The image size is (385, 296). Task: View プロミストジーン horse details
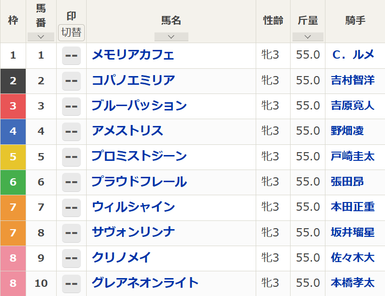click(139, 156)
